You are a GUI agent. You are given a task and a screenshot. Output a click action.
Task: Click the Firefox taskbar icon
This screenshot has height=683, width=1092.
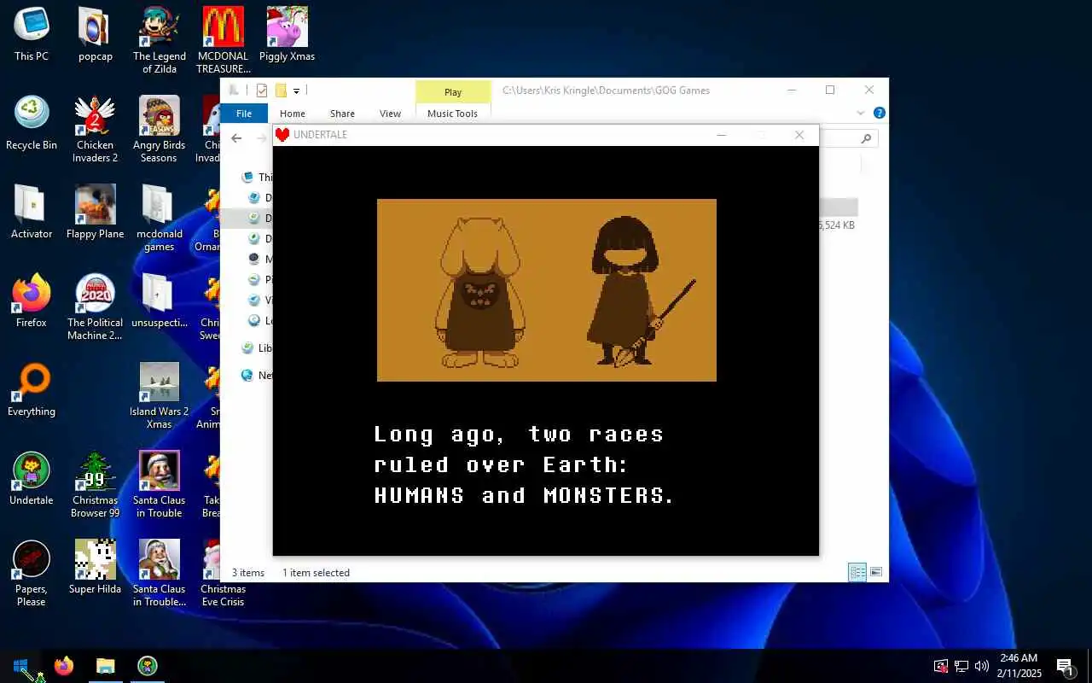point(64,666)
